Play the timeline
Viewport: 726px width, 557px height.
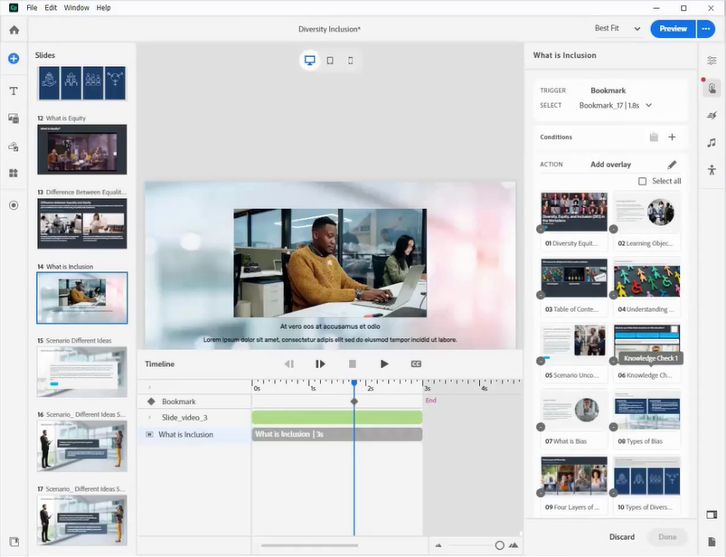384,363
